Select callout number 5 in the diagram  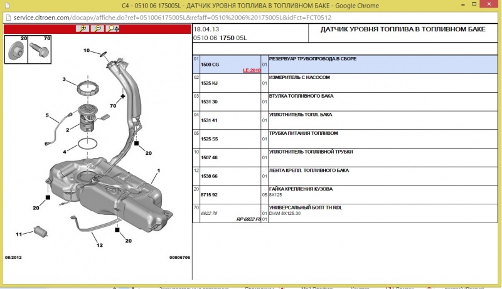tap(46, 115)
